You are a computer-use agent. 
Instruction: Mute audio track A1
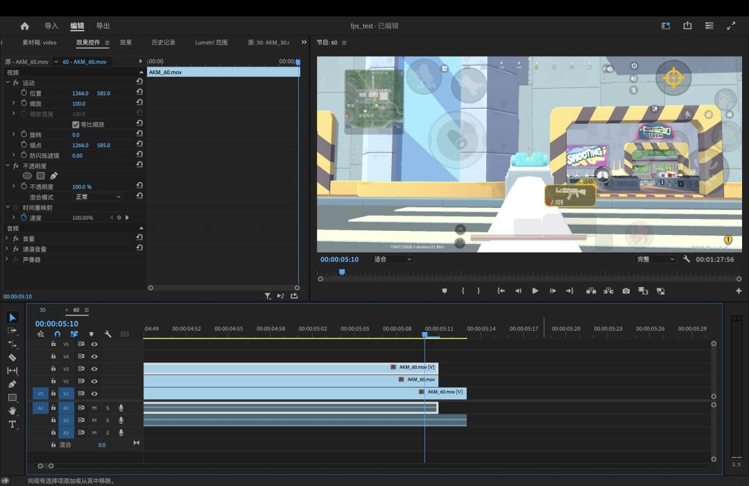point(94,408)
